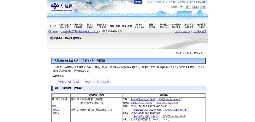
Task: Open くらし・住まい まちづくり navigation tab
Action: click(x=65, y=26)
